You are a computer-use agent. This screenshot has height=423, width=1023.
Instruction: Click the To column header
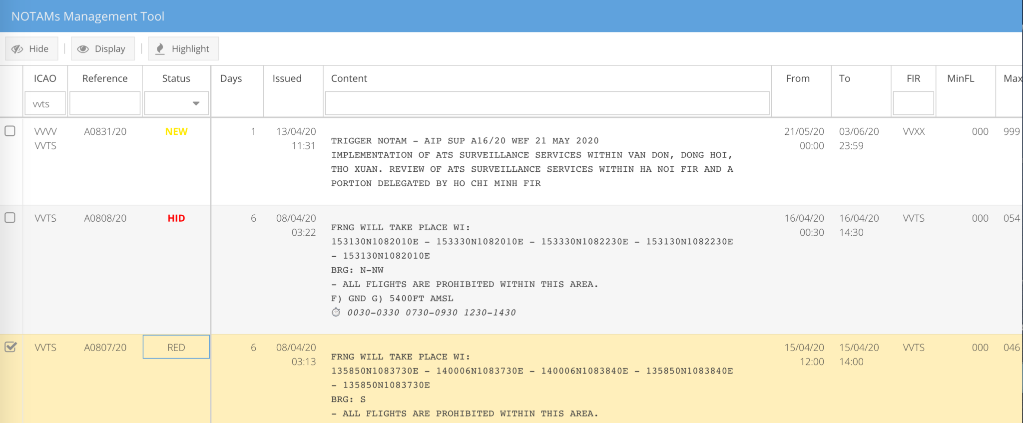(x=845, y=78)
